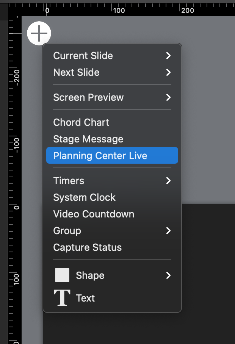Pick the Timers menu entry
Viewport: 235px width, 344px height.
69,181
